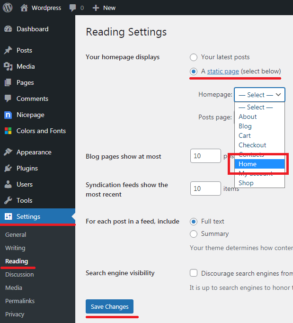Choose About from homepage list
The height and width of the screenshot is (323, 293).
click(x=260, y=117)
